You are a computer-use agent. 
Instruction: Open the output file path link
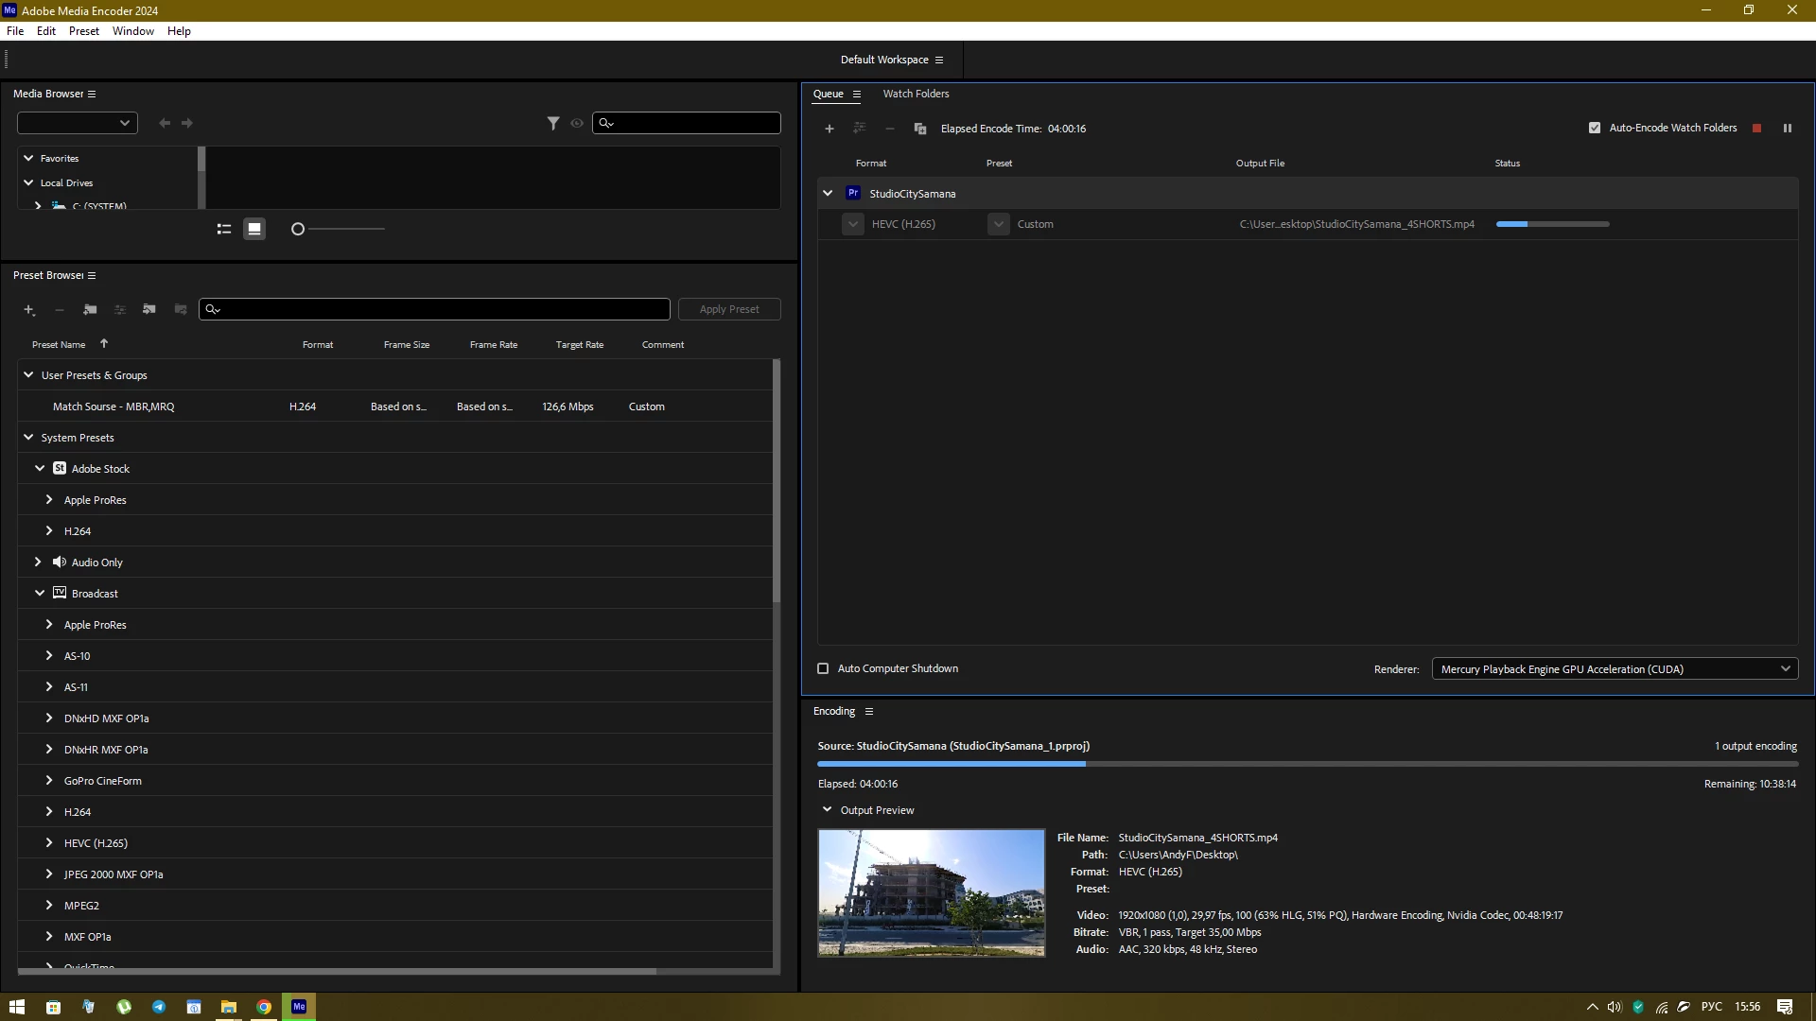1356,224
